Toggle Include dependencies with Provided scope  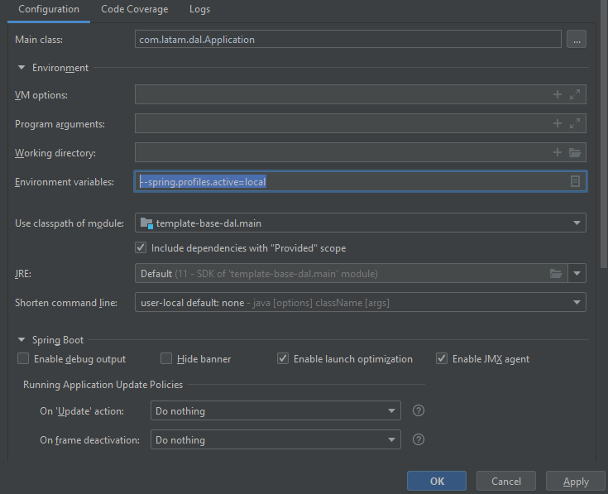tap(141, 247)
